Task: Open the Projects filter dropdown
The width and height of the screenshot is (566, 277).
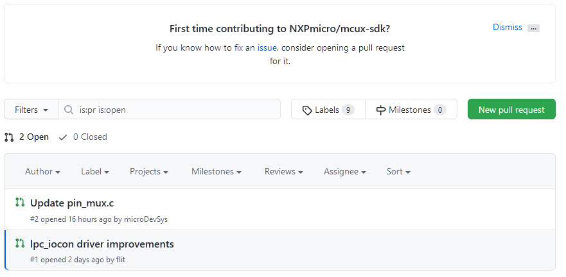Action: (x=148, y=171)
